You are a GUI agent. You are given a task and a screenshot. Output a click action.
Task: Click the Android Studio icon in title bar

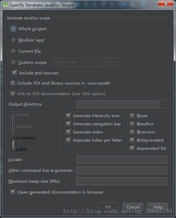5,5
